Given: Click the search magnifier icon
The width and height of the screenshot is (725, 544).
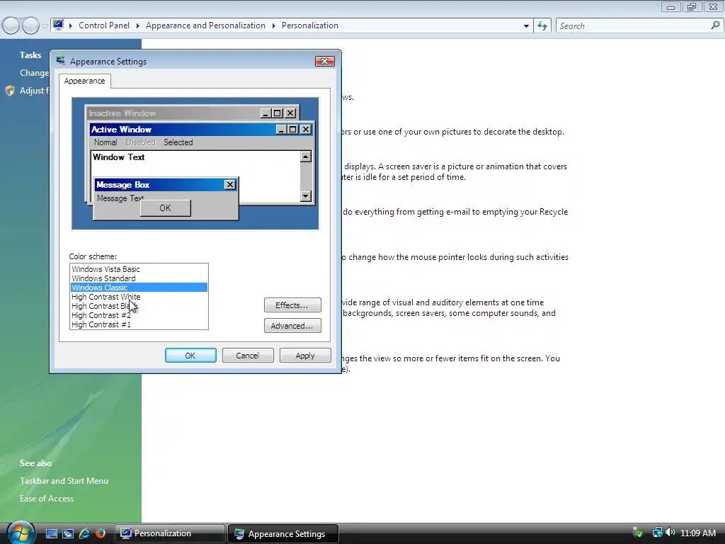Looking at the screenshot, I should click(715, 25).
